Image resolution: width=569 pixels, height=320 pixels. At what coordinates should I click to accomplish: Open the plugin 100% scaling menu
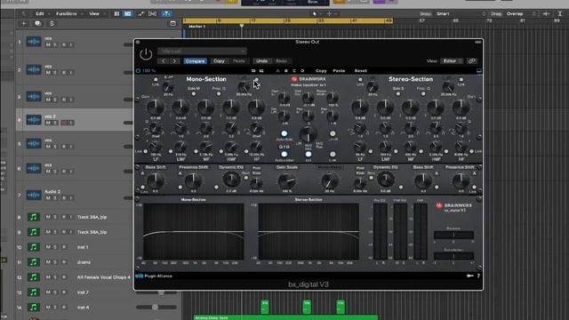click(x=148, y=71)
